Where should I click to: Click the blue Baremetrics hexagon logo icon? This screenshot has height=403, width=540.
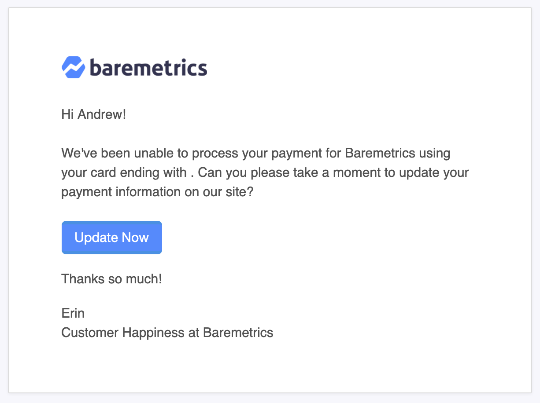(73, 67)
